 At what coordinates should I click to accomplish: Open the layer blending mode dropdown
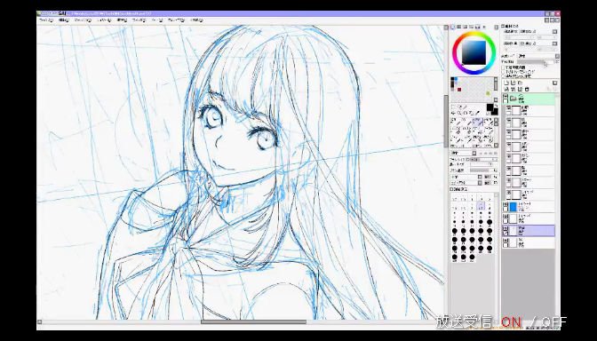click(538, 56)
